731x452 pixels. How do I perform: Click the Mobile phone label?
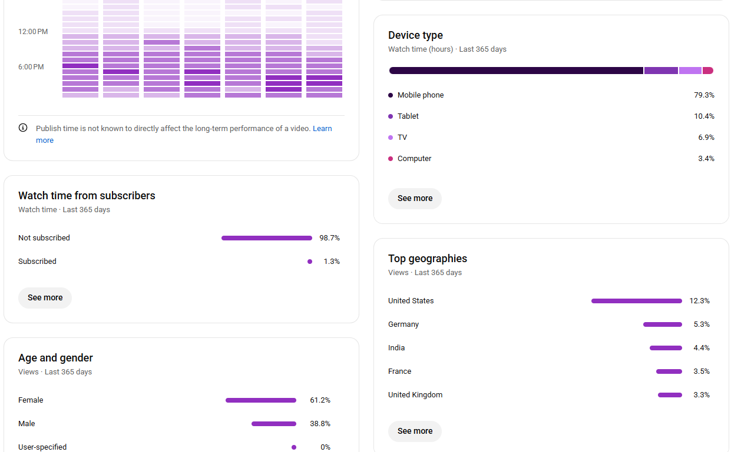click(421, 95)
